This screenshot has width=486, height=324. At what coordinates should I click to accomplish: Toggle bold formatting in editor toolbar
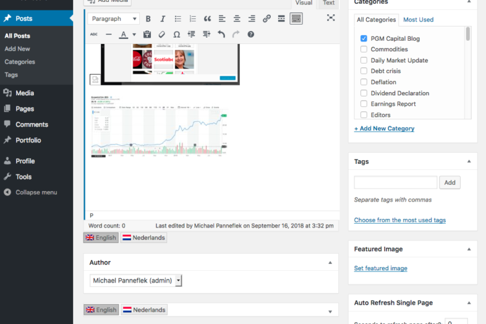coord(148,19)
